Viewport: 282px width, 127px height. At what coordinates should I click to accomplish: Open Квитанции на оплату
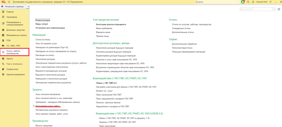point(45,55)
